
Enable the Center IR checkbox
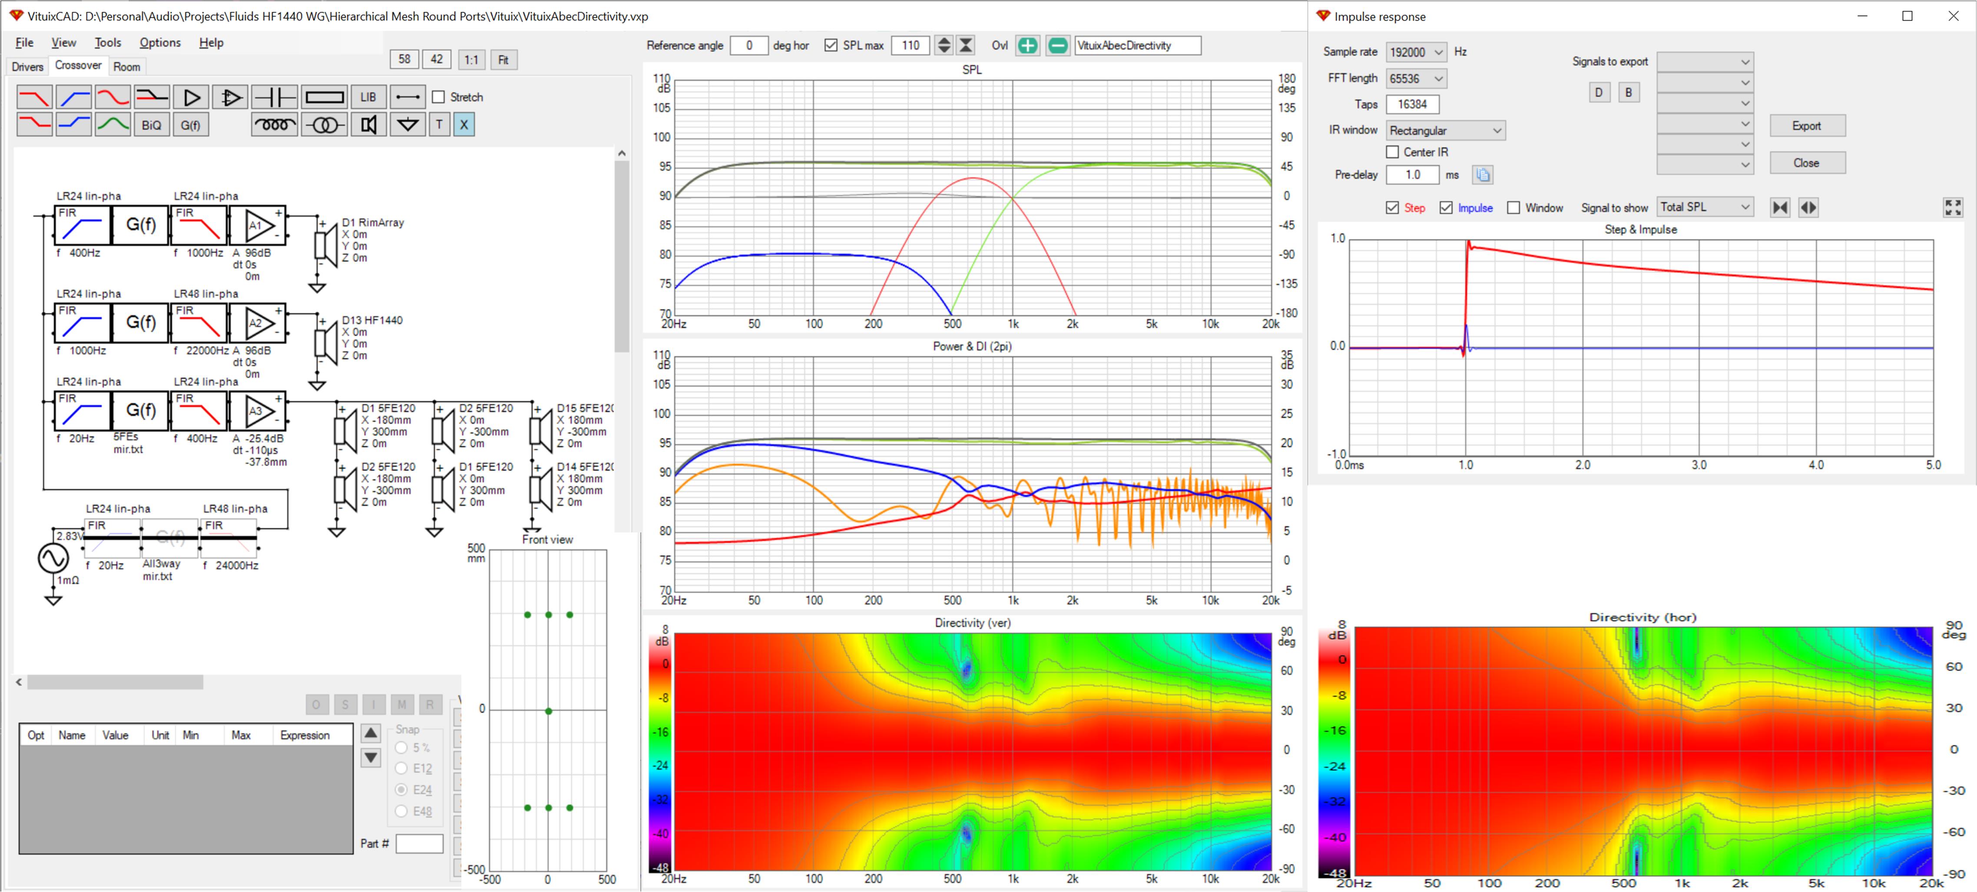click(x=1393, y=152)
